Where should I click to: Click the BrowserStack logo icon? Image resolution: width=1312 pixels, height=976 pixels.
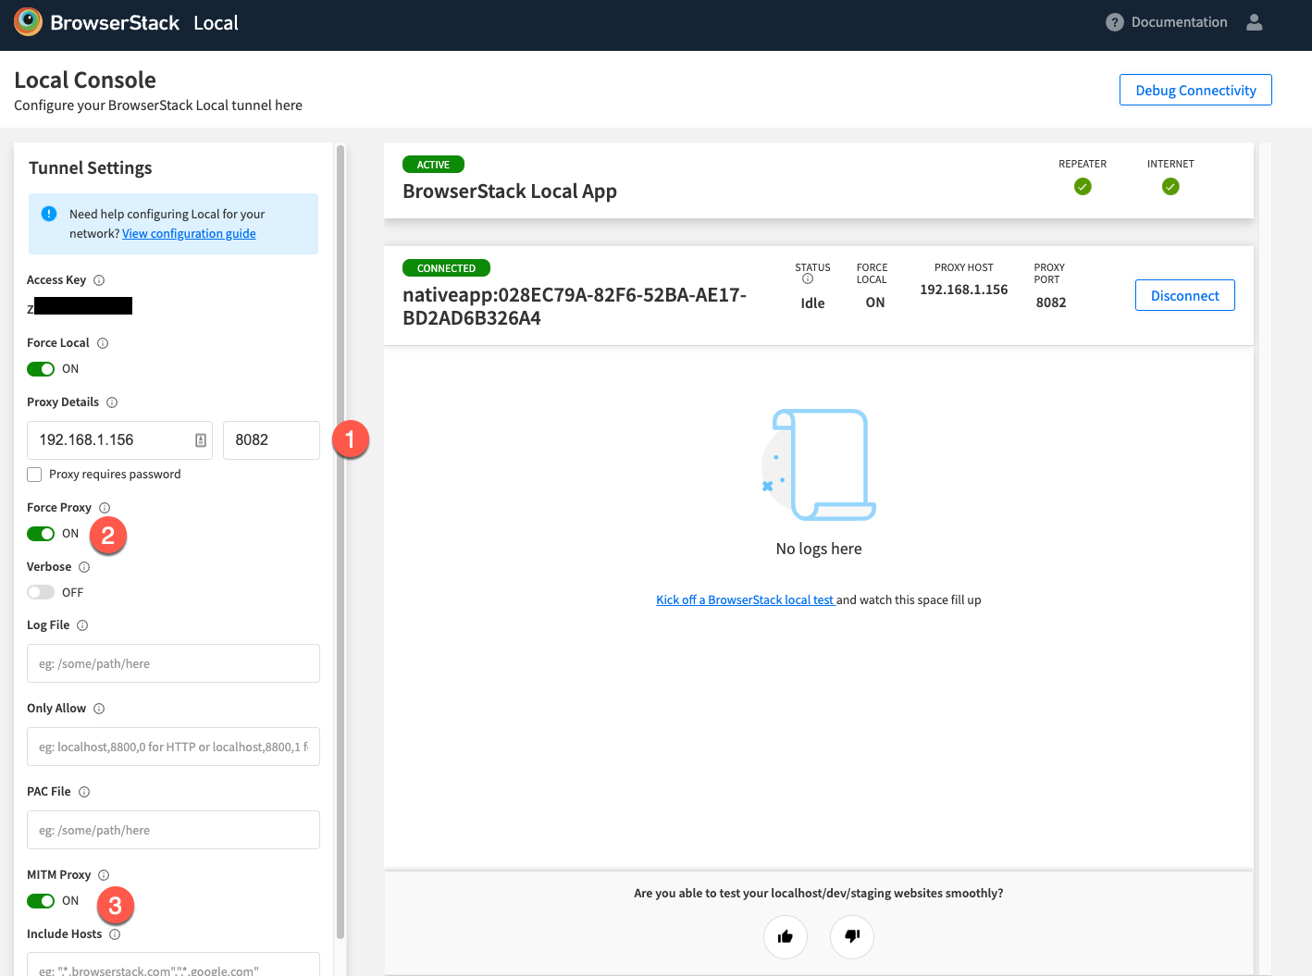tap(27, 21)
